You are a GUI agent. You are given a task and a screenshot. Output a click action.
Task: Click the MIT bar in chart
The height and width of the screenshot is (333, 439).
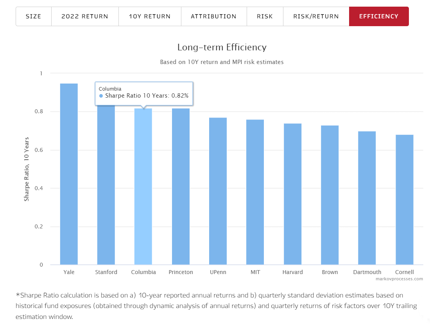pyautogui.click(x=255, y=192)
